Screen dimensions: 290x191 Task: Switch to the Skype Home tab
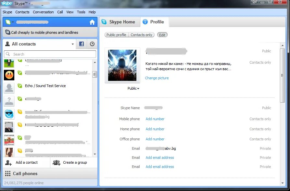pyautogui.click(x=120, y=22)
